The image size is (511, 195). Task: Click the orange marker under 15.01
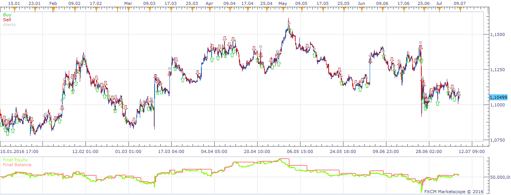(x=14, y=9)
